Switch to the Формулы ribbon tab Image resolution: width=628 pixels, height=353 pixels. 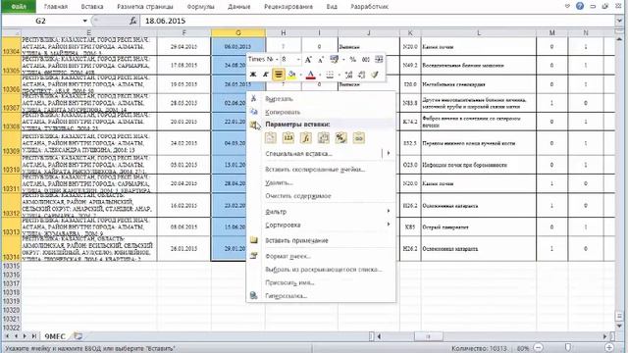pyautogui.click(x=200, y=7)
